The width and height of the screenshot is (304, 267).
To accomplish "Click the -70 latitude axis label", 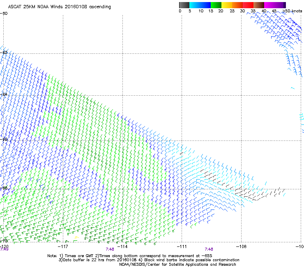I will point(4,241).
